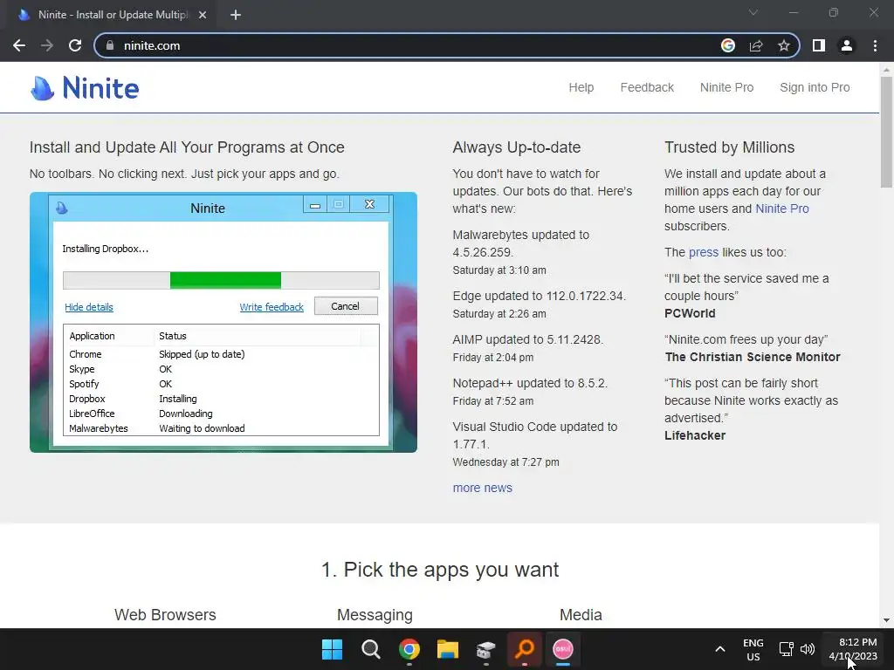
Task: Open the tab search chevron
Action: click(x=753, y=12)
